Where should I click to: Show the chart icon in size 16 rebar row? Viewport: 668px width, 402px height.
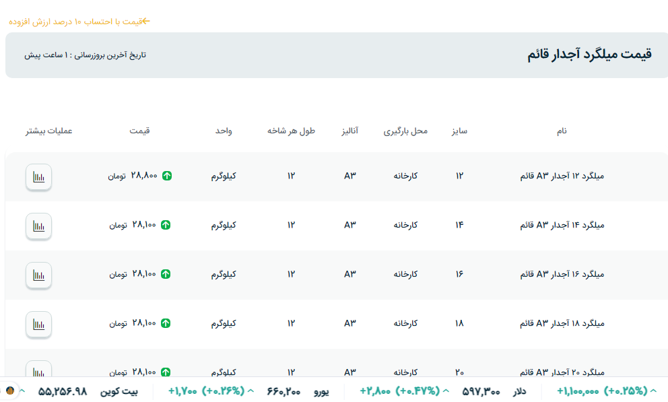click(x=38, y=275)
